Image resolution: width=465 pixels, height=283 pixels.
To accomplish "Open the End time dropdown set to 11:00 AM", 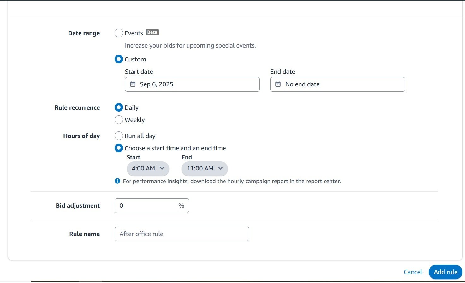I will click(205, 169).
